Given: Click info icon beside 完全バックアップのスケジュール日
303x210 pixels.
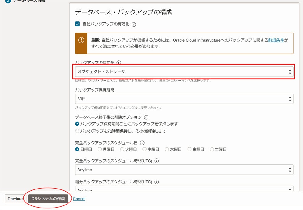Looking at the screenshot, I should (x=142, y=143).
